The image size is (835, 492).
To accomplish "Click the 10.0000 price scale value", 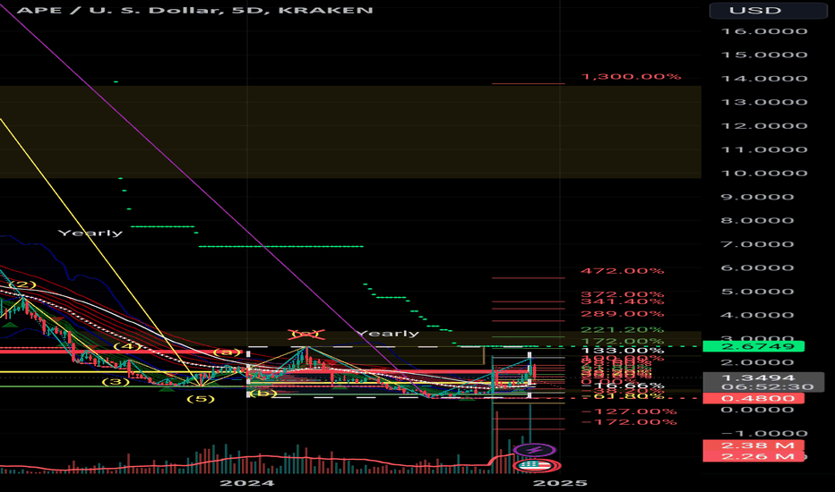I will click(x=764, y=174).
